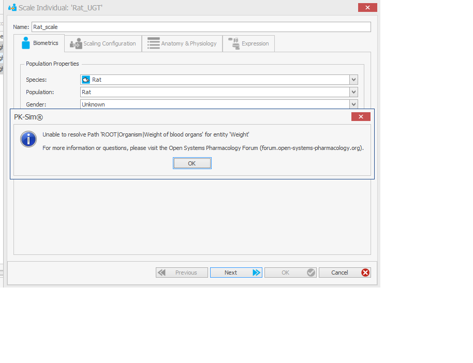Click the Next button
Viewport: 473px width, 363px height.
click(236, 273)
